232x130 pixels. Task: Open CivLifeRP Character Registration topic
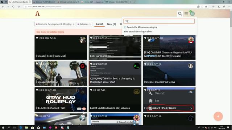[168, 54]
